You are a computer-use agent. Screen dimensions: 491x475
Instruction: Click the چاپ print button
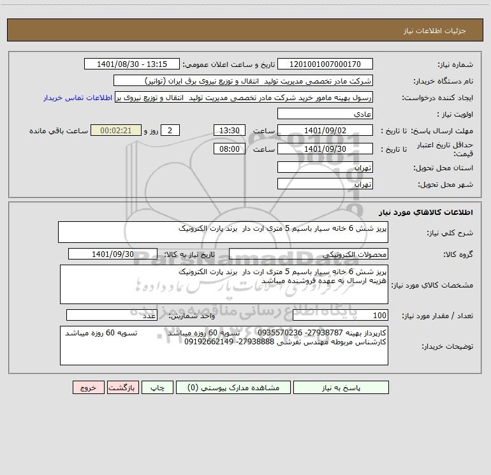click(158, 388)
